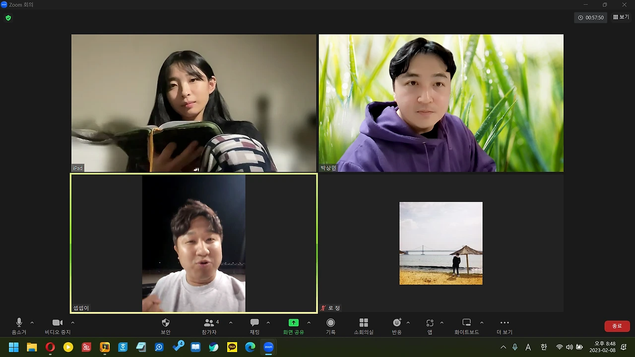Open the notepad taskbar icon
Viewport: 635px width, 357px height.
(141, 347)
